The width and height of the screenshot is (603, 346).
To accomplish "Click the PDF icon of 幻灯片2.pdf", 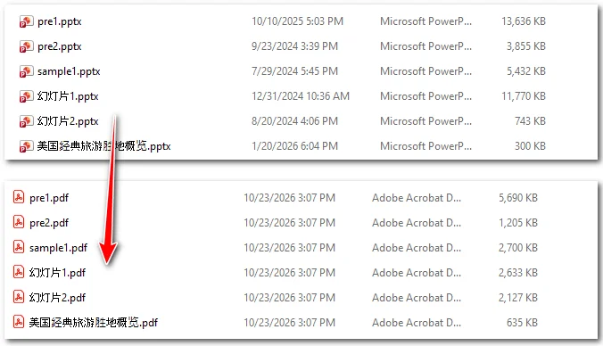I will tap(19, 297).
